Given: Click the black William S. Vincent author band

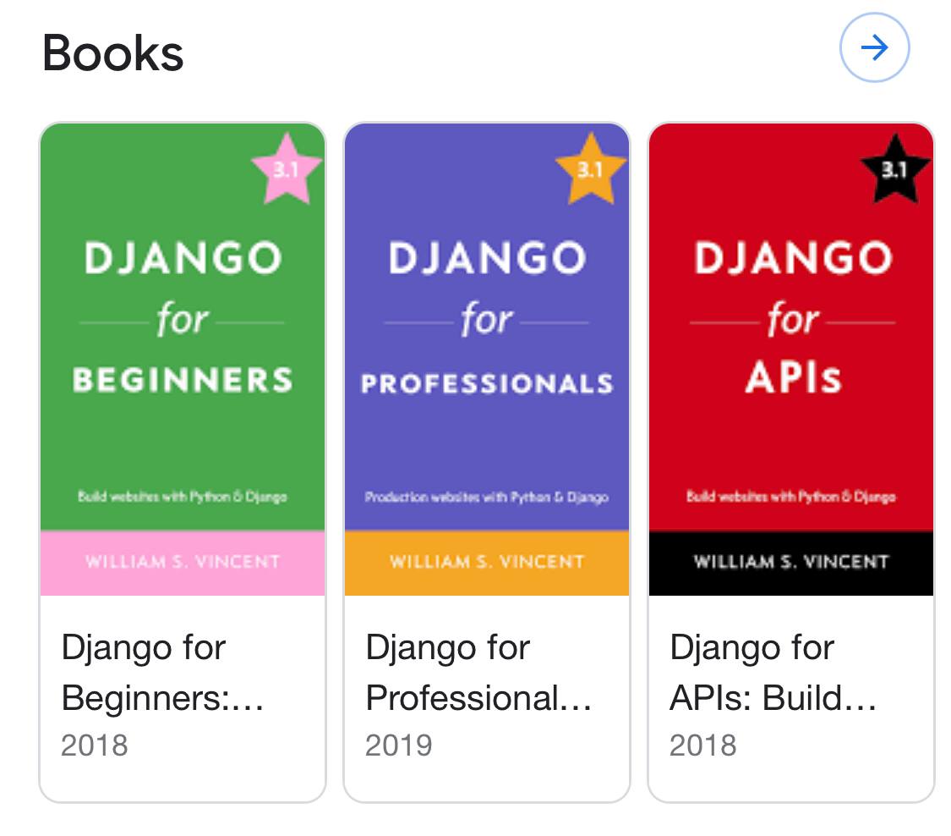Looking at the screenshot, I should point(791,563).
